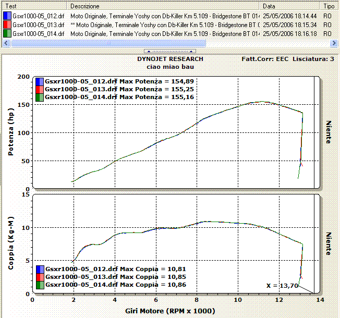Click the red swatch for Gsxr1000-05_013.drf in the test list
This screenshot has height=318, width=340.
point(7,25)
